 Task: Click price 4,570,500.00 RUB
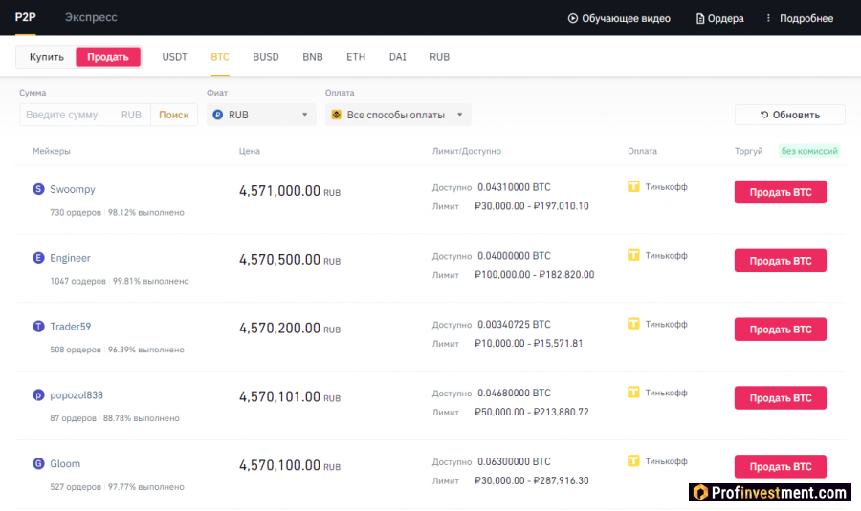coord(289,260)
